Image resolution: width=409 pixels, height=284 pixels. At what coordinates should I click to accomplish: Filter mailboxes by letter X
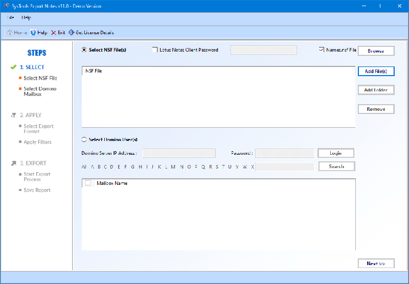253,167
